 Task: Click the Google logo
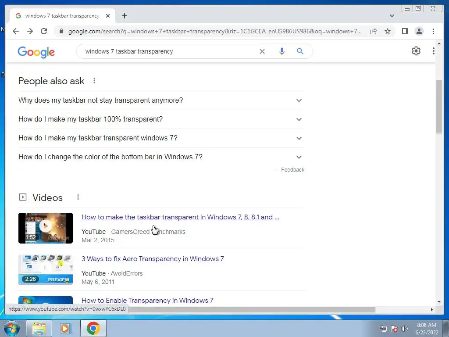click(x=36, y=52)
